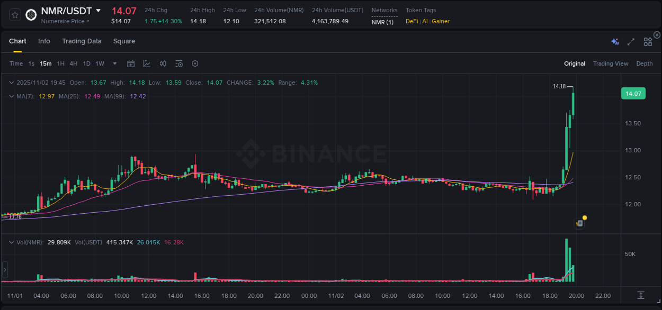Favorite NMR/USDT using the star icon
662x310 pixels.
tap(14, 14)
